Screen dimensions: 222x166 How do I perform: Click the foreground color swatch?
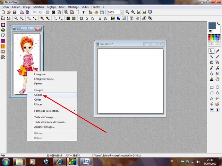(212, 26)
